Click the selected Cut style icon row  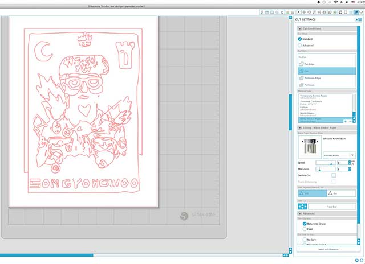click(327, 71)
